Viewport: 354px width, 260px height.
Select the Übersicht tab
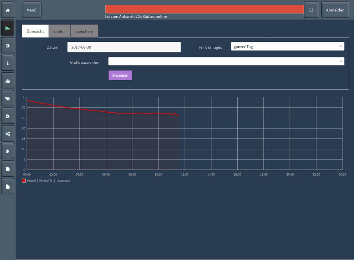click(x=35, y=31)
